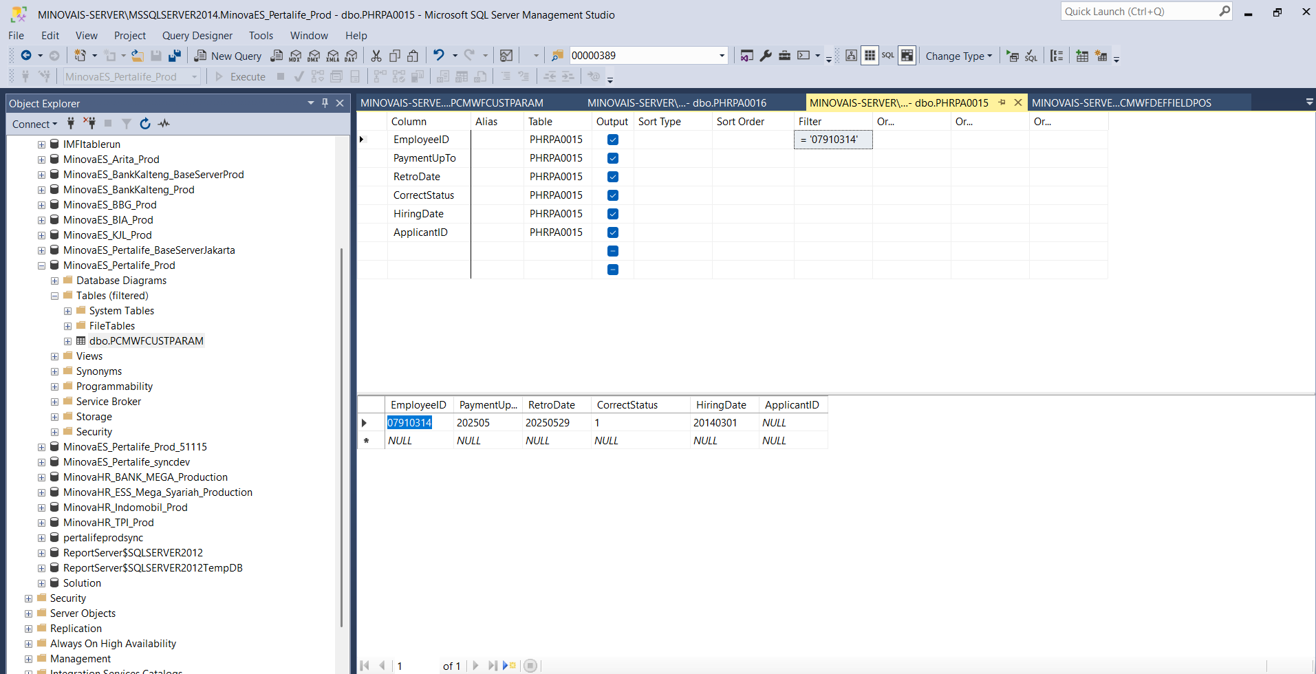Open the Connect dropdown in Object Explorer
Viewport: 1316px width, 674px height.
pyautogui.click(x=34, y=124)
